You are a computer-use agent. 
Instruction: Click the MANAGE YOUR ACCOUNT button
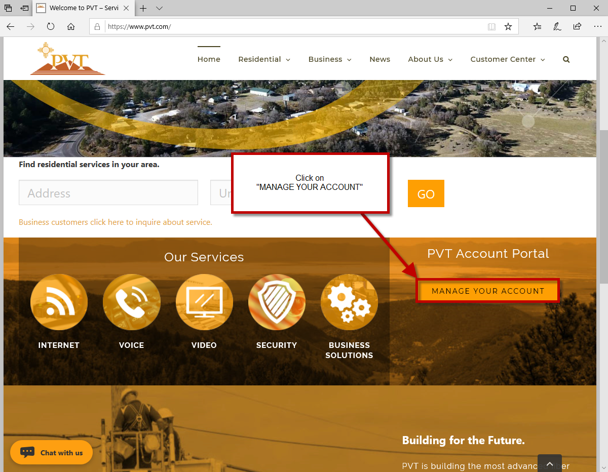coord(488,291)
